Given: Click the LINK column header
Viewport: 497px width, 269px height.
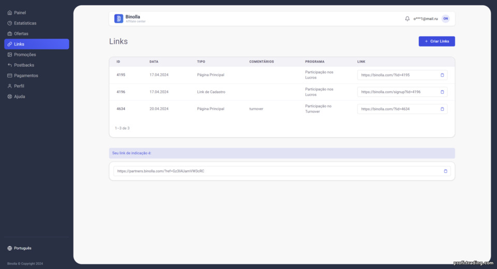Looking at the screenshot, I should click(361, 62).
